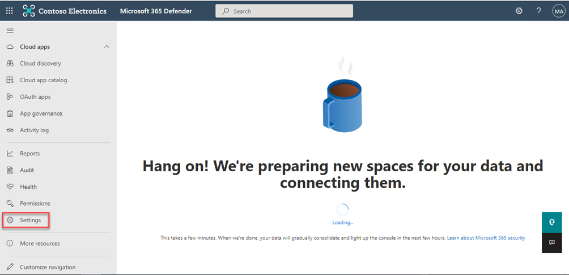Collapse the navigation hamburger menu
Viewport: 569px width, 275px height.
(10, 31)
